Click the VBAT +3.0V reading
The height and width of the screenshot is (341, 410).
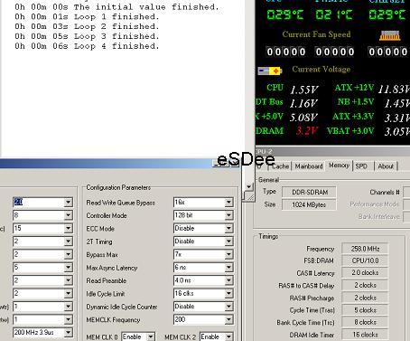pos(397,132)
